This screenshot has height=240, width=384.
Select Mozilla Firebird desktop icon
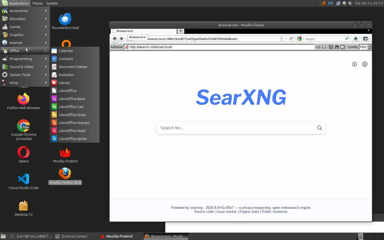coord(65,155)
